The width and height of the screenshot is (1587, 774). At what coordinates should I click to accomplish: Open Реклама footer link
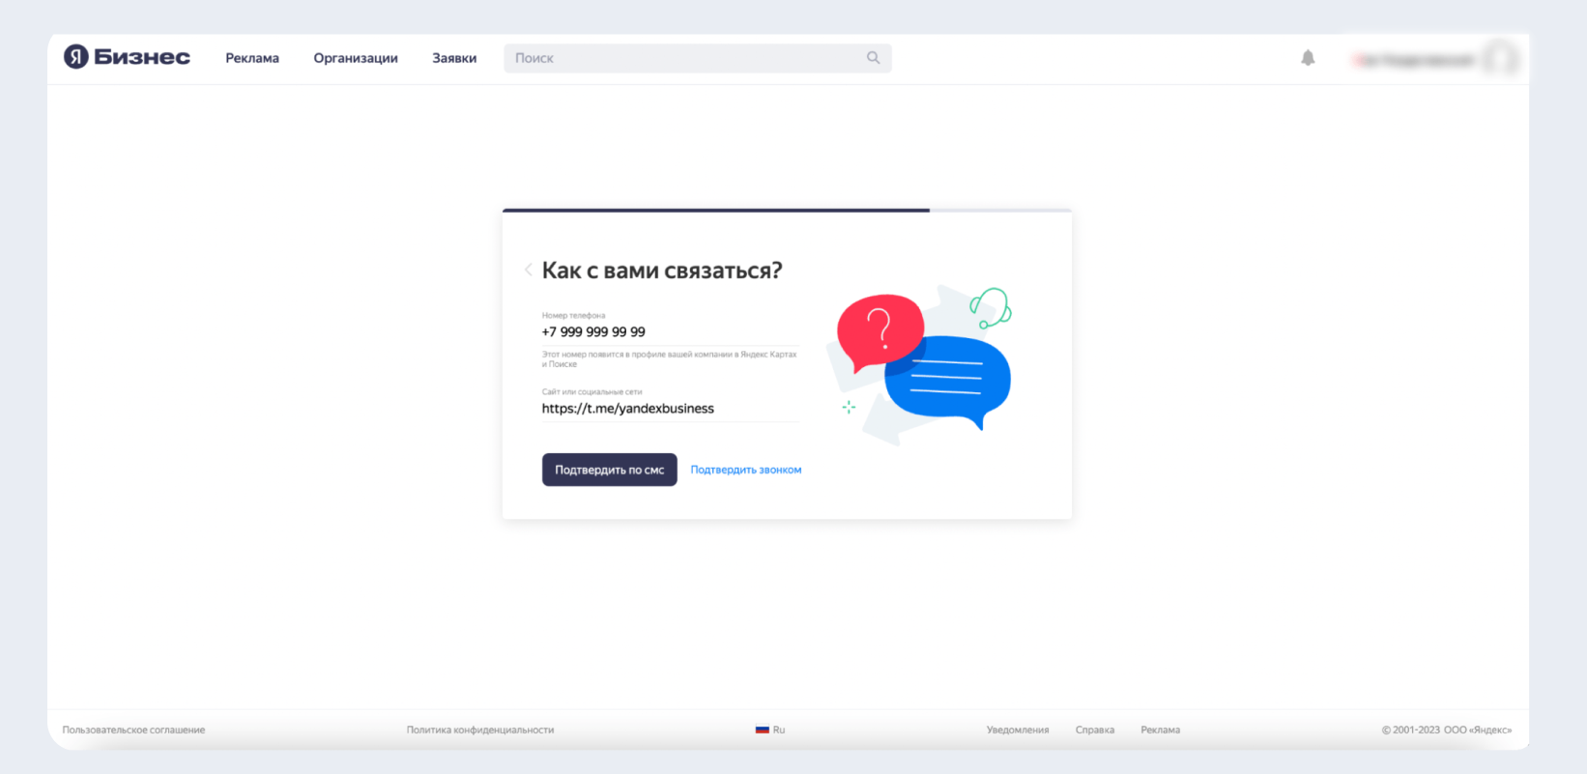1160,730
